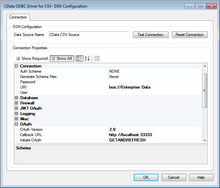
Task: Expand the Firewall category
Action: [17, 103]
